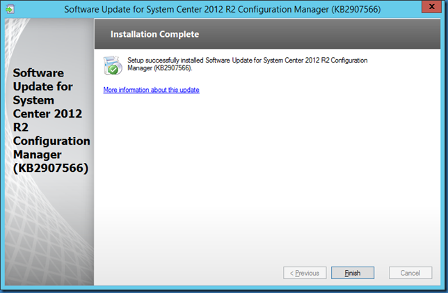The height and width of the screenshot is (293, 448).
Task: Click the empty space left of the Previous button
Action: [x=188, y=273]
